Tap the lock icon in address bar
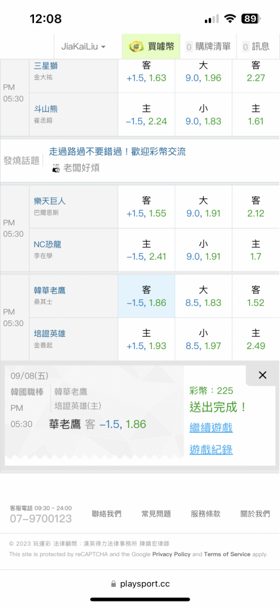The image size is (280, 607). [x=113, y=583]
